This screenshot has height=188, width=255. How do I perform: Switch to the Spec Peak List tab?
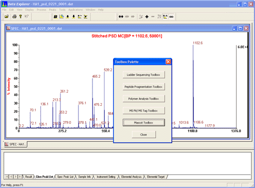click(65, 177)
